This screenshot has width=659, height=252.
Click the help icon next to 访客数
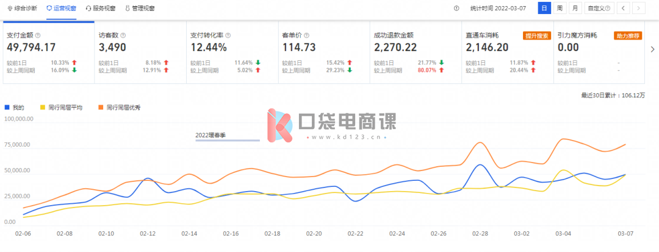123,36
